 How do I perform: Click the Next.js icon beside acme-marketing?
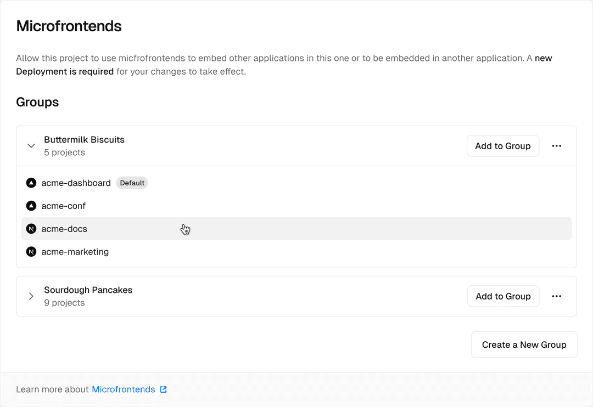pos(31,252)
